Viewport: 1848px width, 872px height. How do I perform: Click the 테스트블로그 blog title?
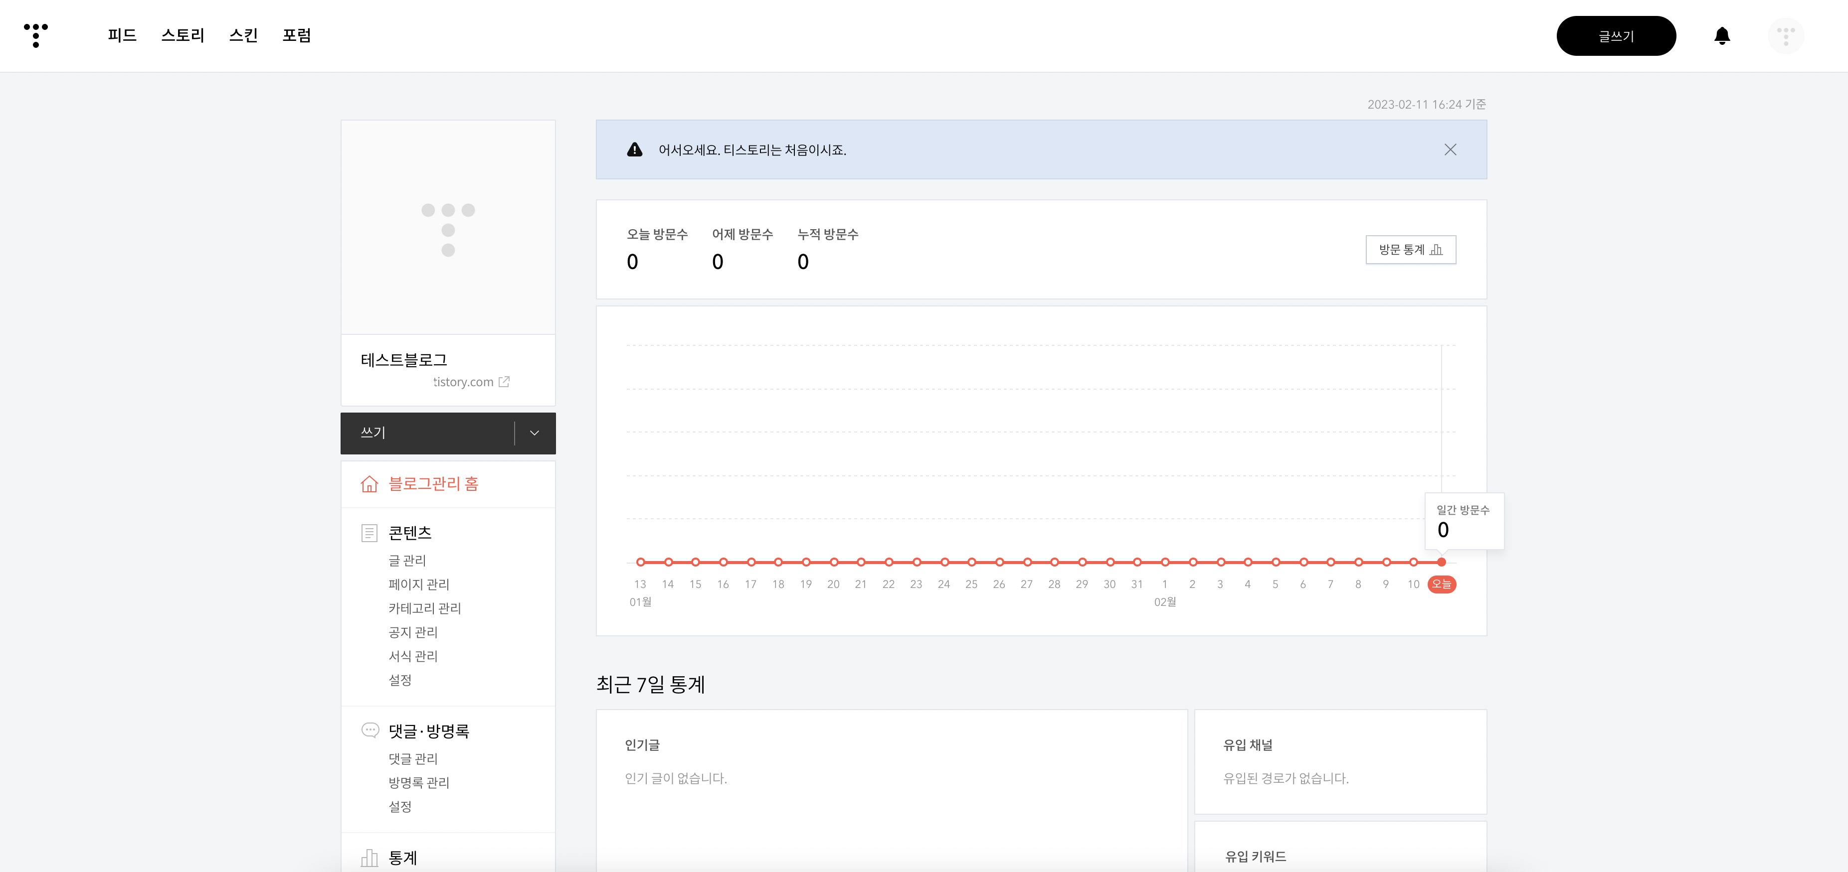[404, 360]
